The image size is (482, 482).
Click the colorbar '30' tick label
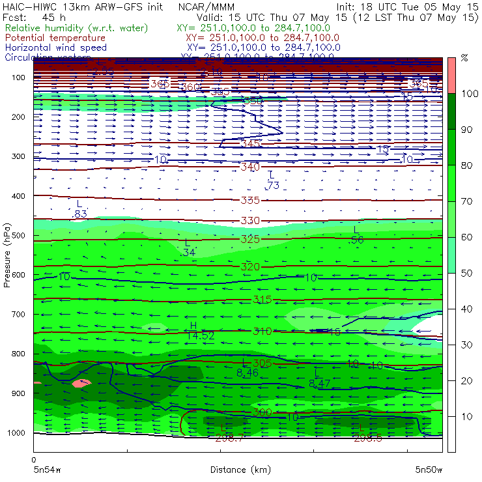(x=466, y=345)
